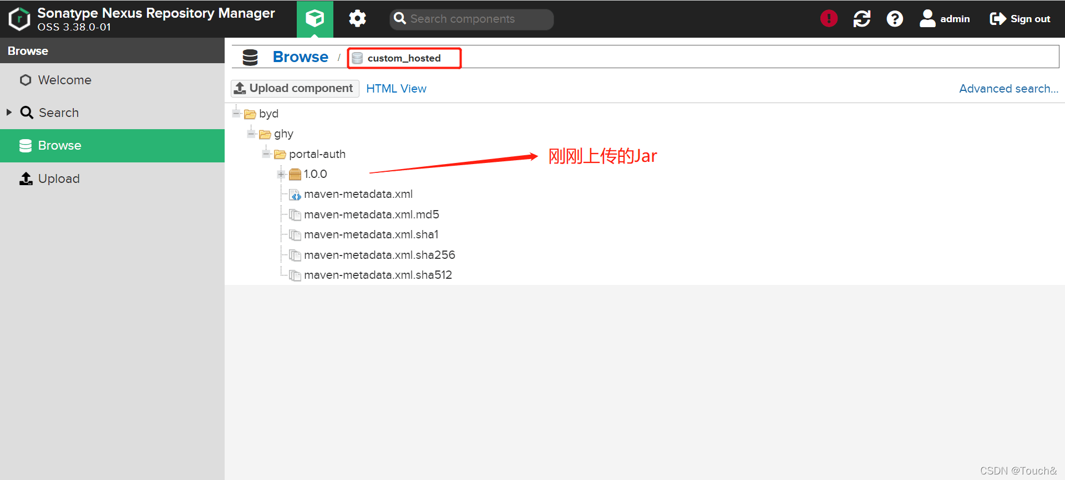The width and height of the screenshot is (1065, 480).
Task: Click the maven-metadata.xml XML file icon
Action: point(295,195)
